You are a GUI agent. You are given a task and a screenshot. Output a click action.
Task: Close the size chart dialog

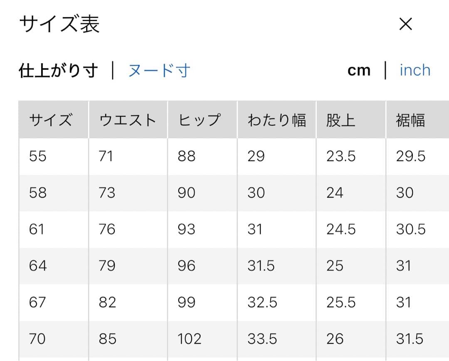click(405, 25)
